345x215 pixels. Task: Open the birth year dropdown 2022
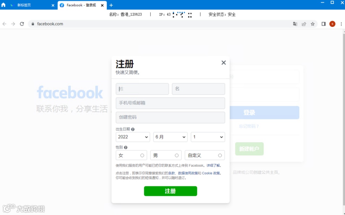pos(133,137)
